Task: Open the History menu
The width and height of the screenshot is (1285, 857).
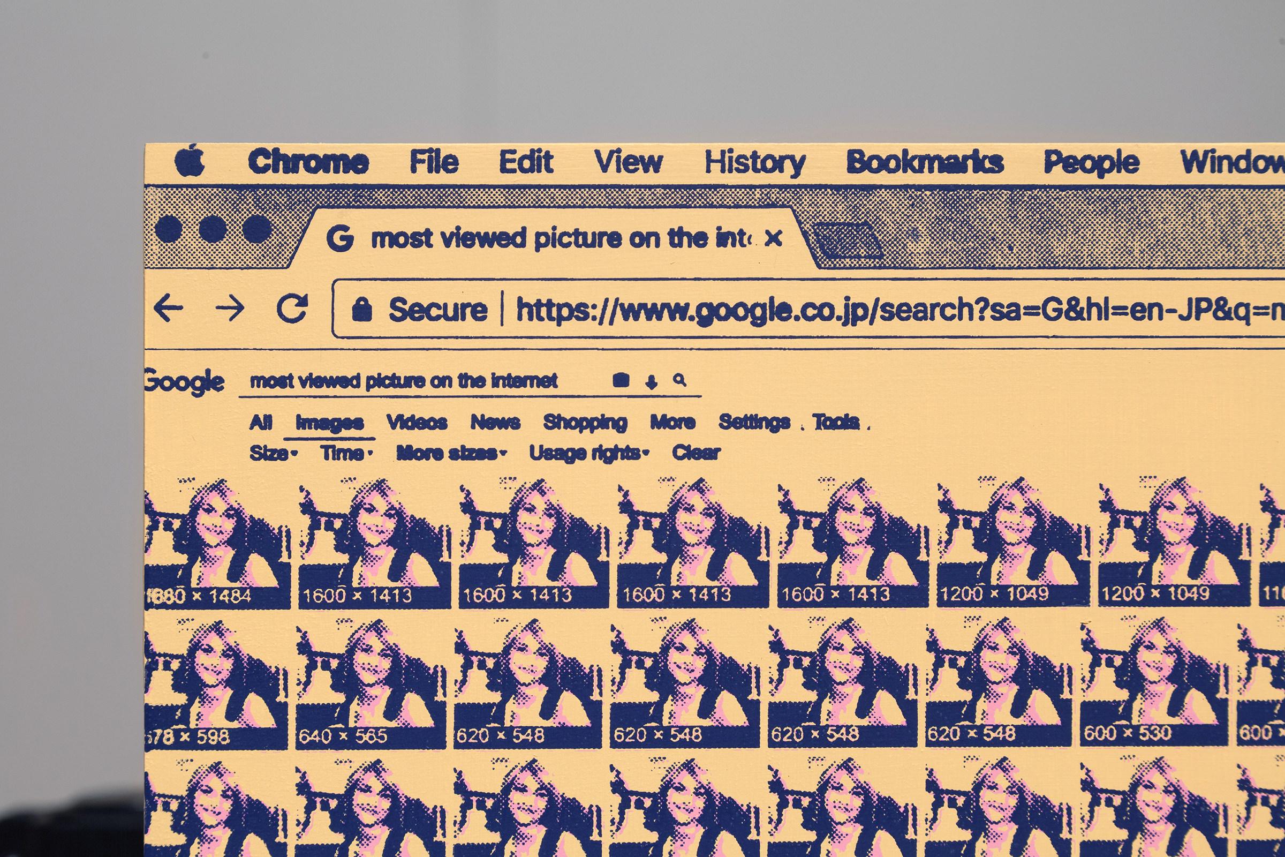Action: [755, 163]
